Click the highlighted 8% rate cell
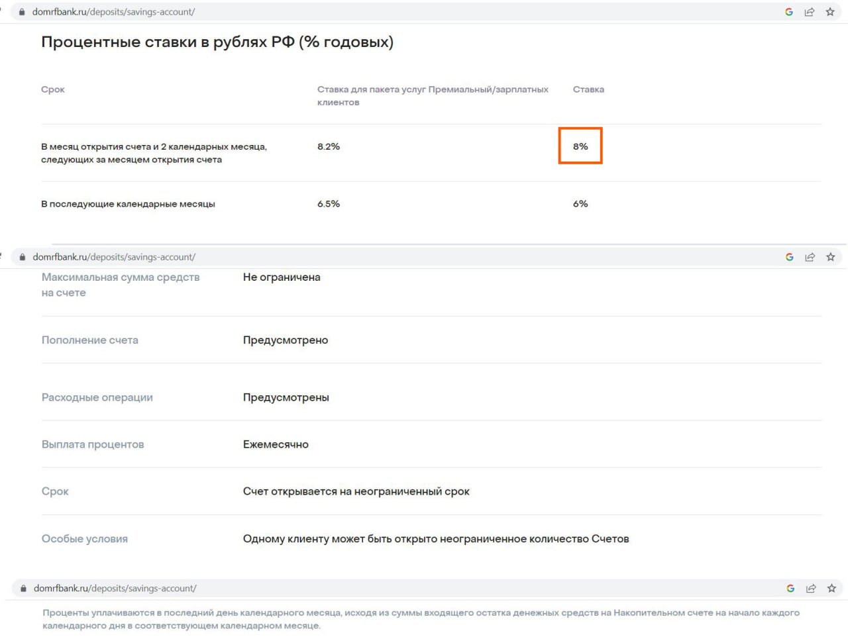Viewport: 848px width, 641px height. pyautogui.click(x=580, y=146)
